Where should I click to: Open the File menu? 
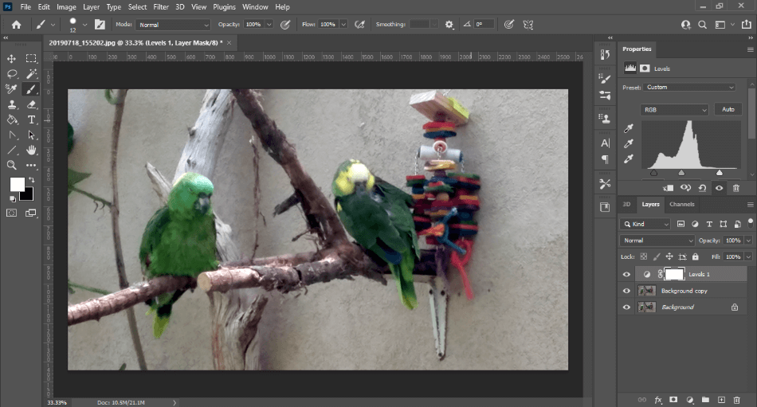pyautogui.click(x=25, y=6)
